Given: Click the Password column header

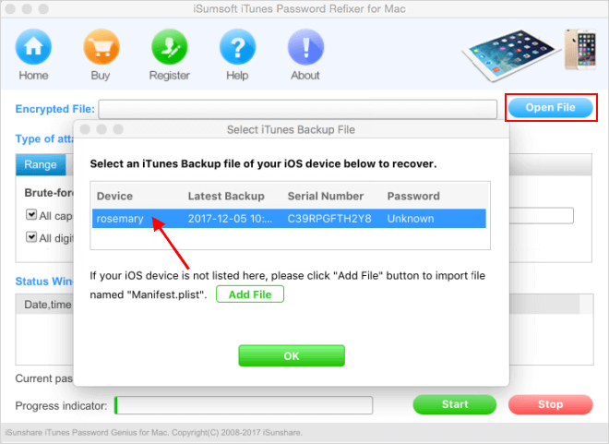Looking at the screenshot, I should (x=413, y=197).
